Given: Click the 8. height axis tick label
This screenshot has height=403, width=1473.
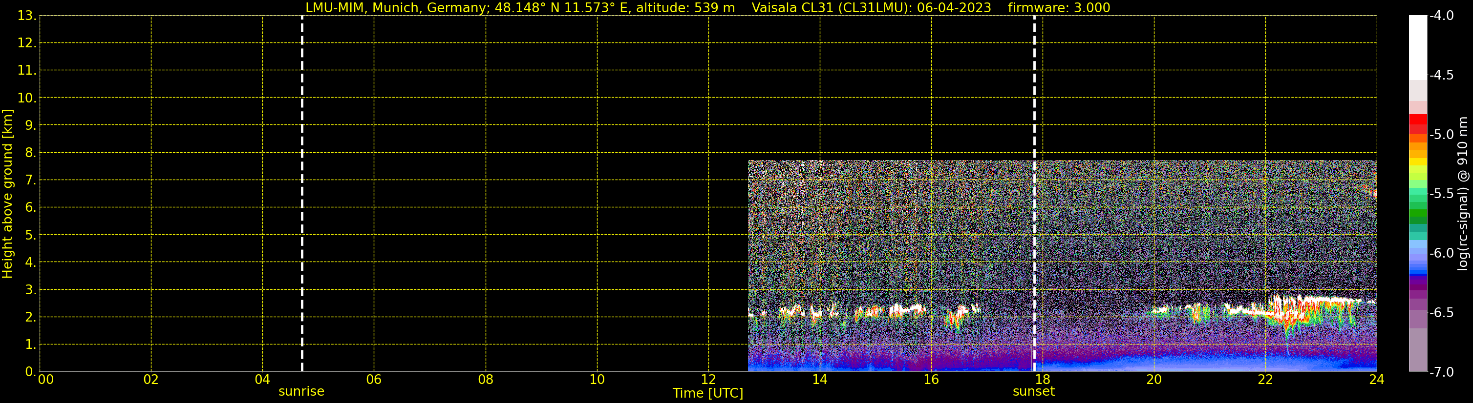Looking at the screenshot, I should (30, 152).
